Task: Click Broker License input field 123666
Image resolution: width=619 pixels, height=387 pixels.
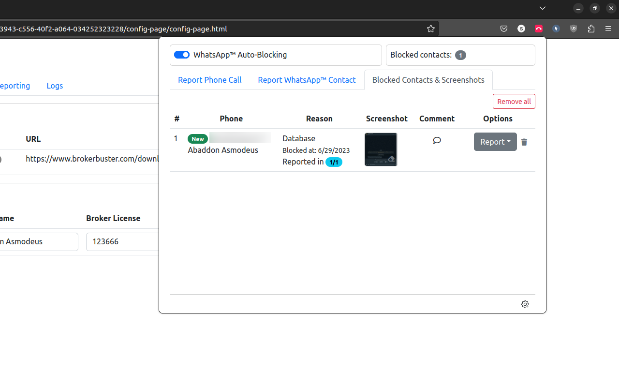Action: coord(123,241)
